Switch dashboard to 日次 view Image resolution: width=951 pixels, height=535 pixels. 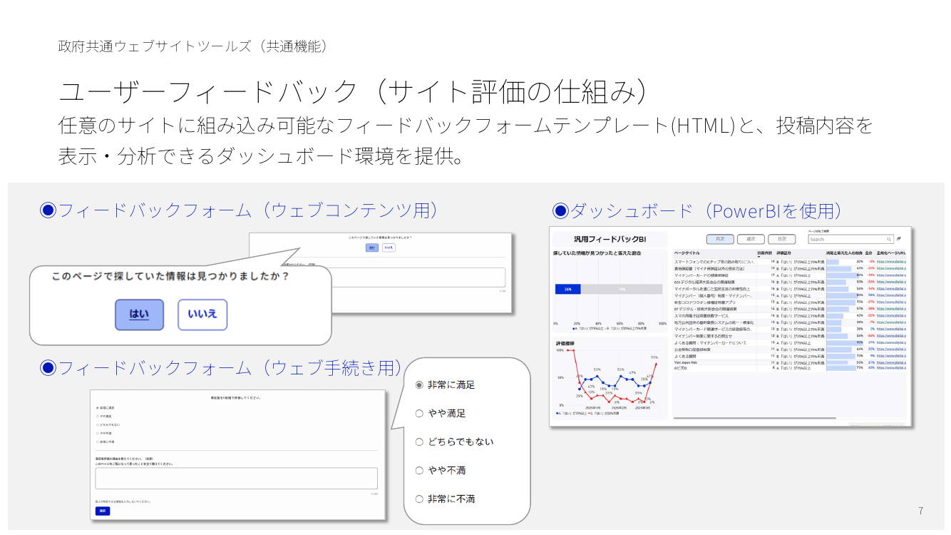coord(782,239)
